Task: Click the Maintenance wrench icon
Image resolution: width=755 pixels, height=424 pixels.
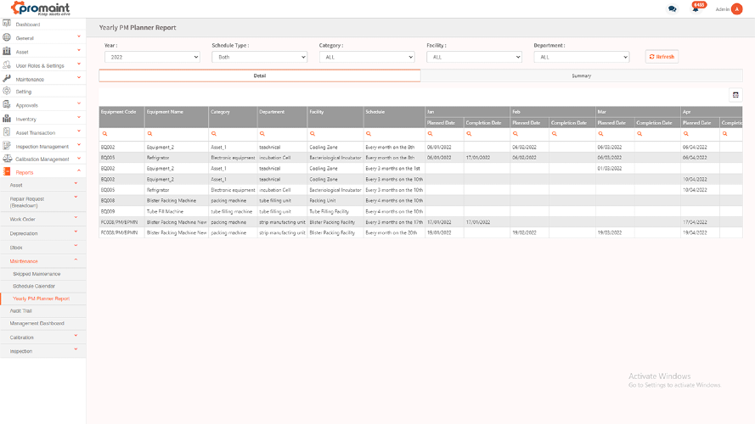Action: [x=7, y=78]
